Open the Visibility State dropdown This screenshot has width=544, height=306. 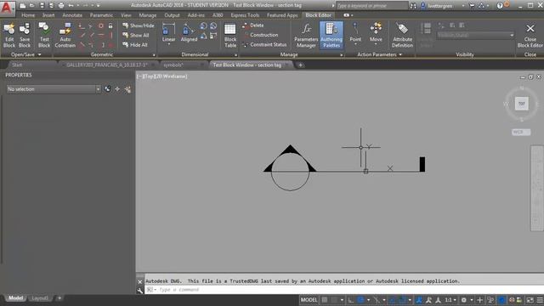click(x=475, y=35)
